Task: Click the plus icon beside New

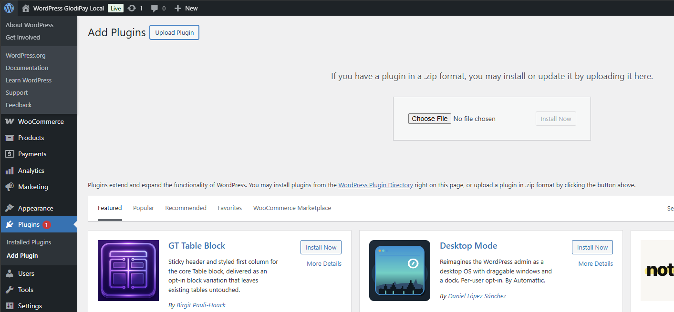Action: 178,8
